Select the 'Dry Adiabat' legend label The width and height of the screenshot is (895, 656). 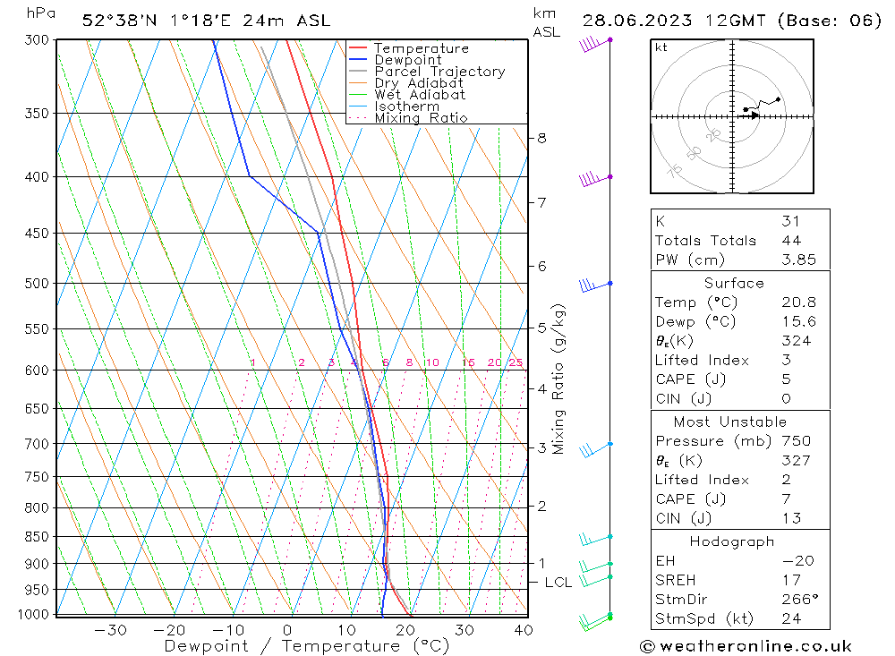click(419, 83)
